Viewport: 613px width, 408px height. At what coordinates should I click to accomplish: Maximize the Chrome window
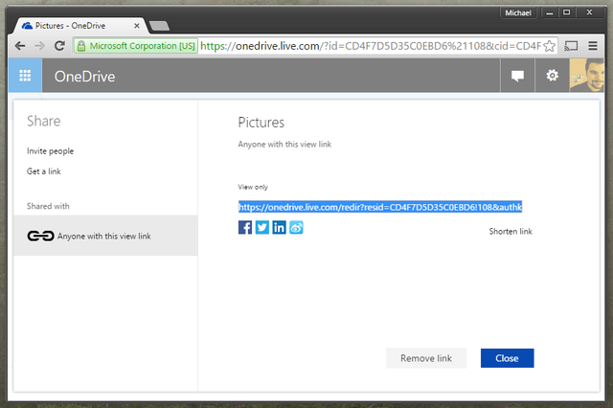(x=566, y=12)
